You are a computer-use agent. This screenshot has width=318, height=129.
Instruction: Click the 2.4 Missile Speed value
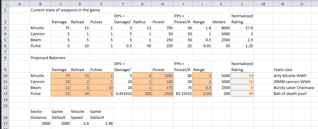pyautogui.click(x=79, y=123)
